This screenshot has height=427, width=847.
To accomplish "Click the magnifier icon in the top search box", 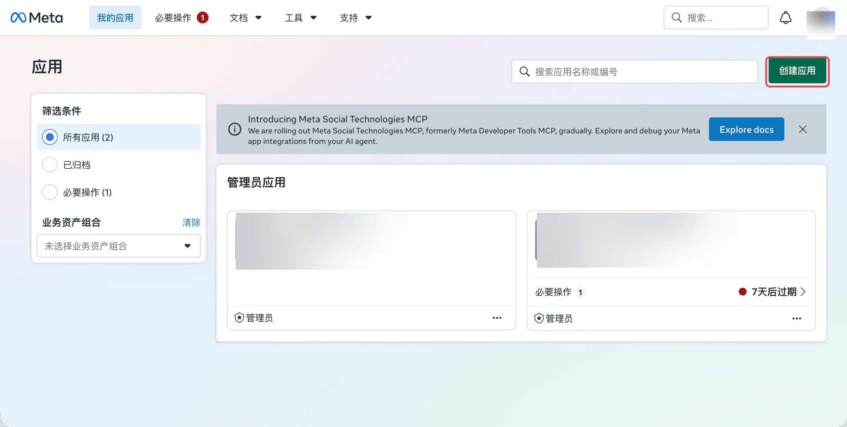I will [676, 18].
